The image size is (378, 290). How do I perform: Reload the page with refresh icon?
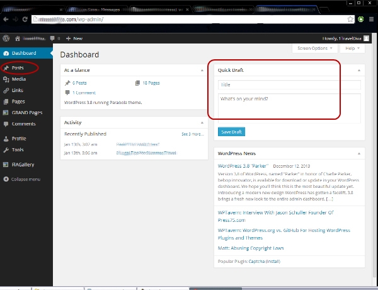(x=25, y=20)
